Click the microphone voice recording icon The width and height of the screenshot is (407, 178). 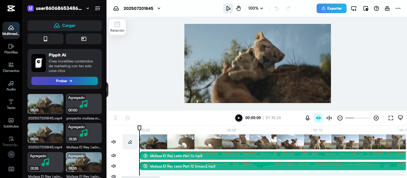click(307, 118)
